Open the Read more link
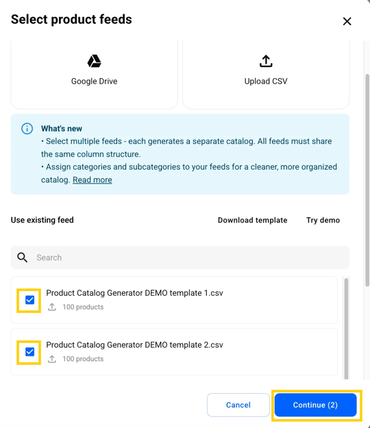Image resolution: width=370 pixels, height=428 pixels. point(92,180)
